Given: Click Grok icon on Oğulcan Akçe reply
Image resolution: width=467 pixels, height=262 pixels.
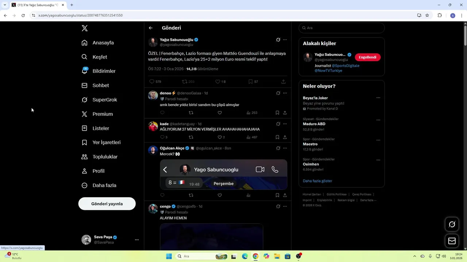Looking at the screenshot, I should (x=278, y=148).
